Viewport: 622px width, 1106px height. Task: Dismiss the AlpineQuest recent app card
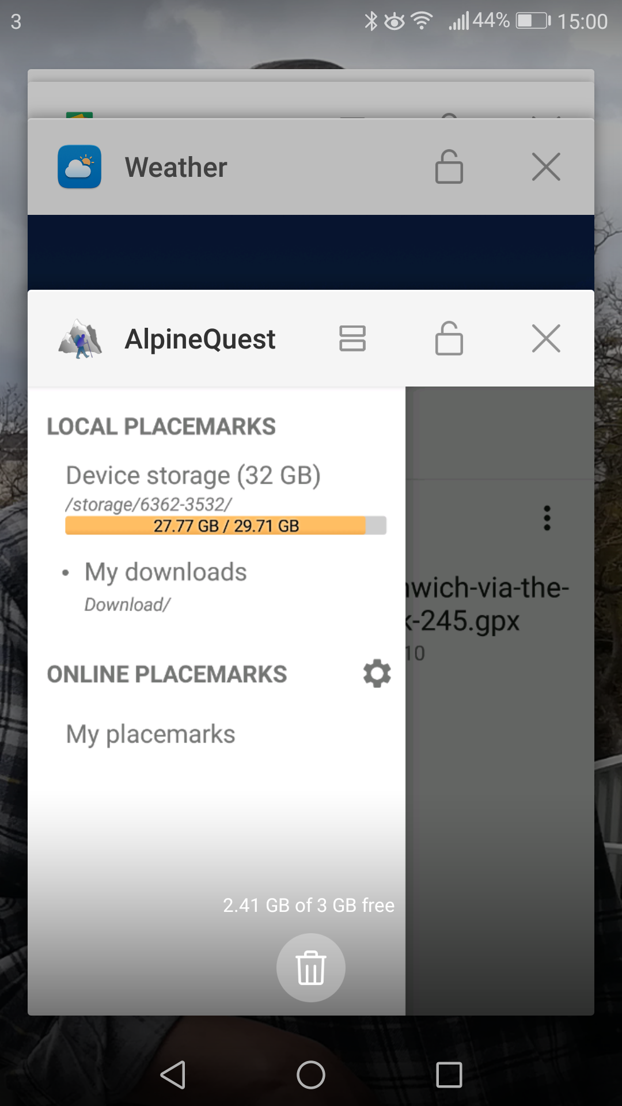[x=546, y=339]
